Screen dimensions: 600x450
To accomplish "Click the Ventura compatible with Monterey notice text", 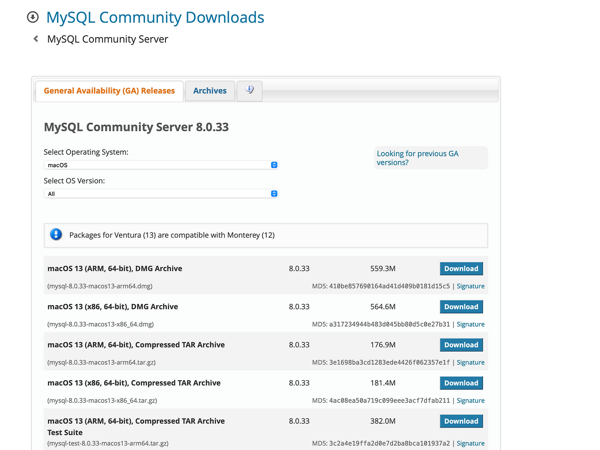I will (x=172, y=235).
